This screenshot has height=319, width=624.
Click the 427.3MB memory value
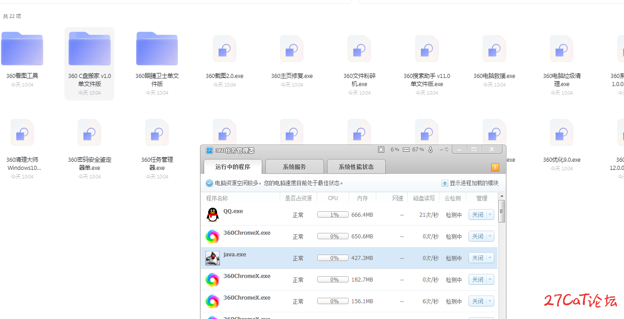362,258
